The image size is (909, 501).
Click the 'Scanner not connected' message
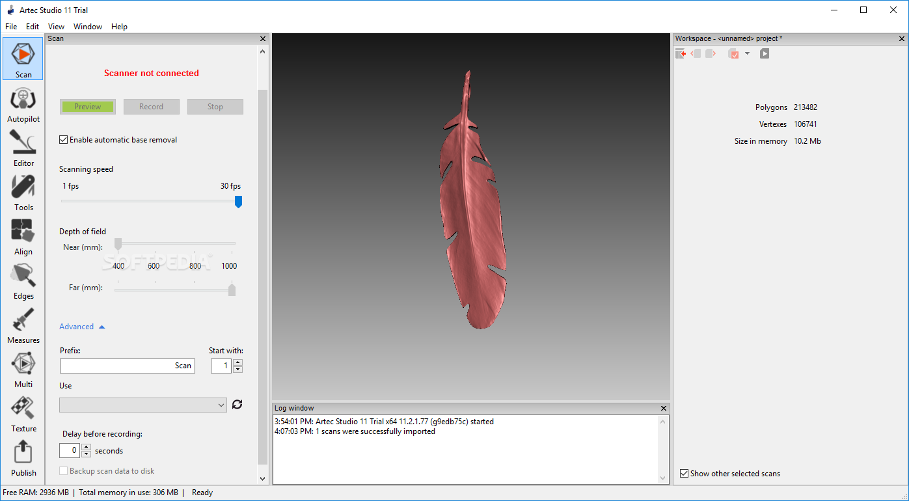click(x=152, y=74)
